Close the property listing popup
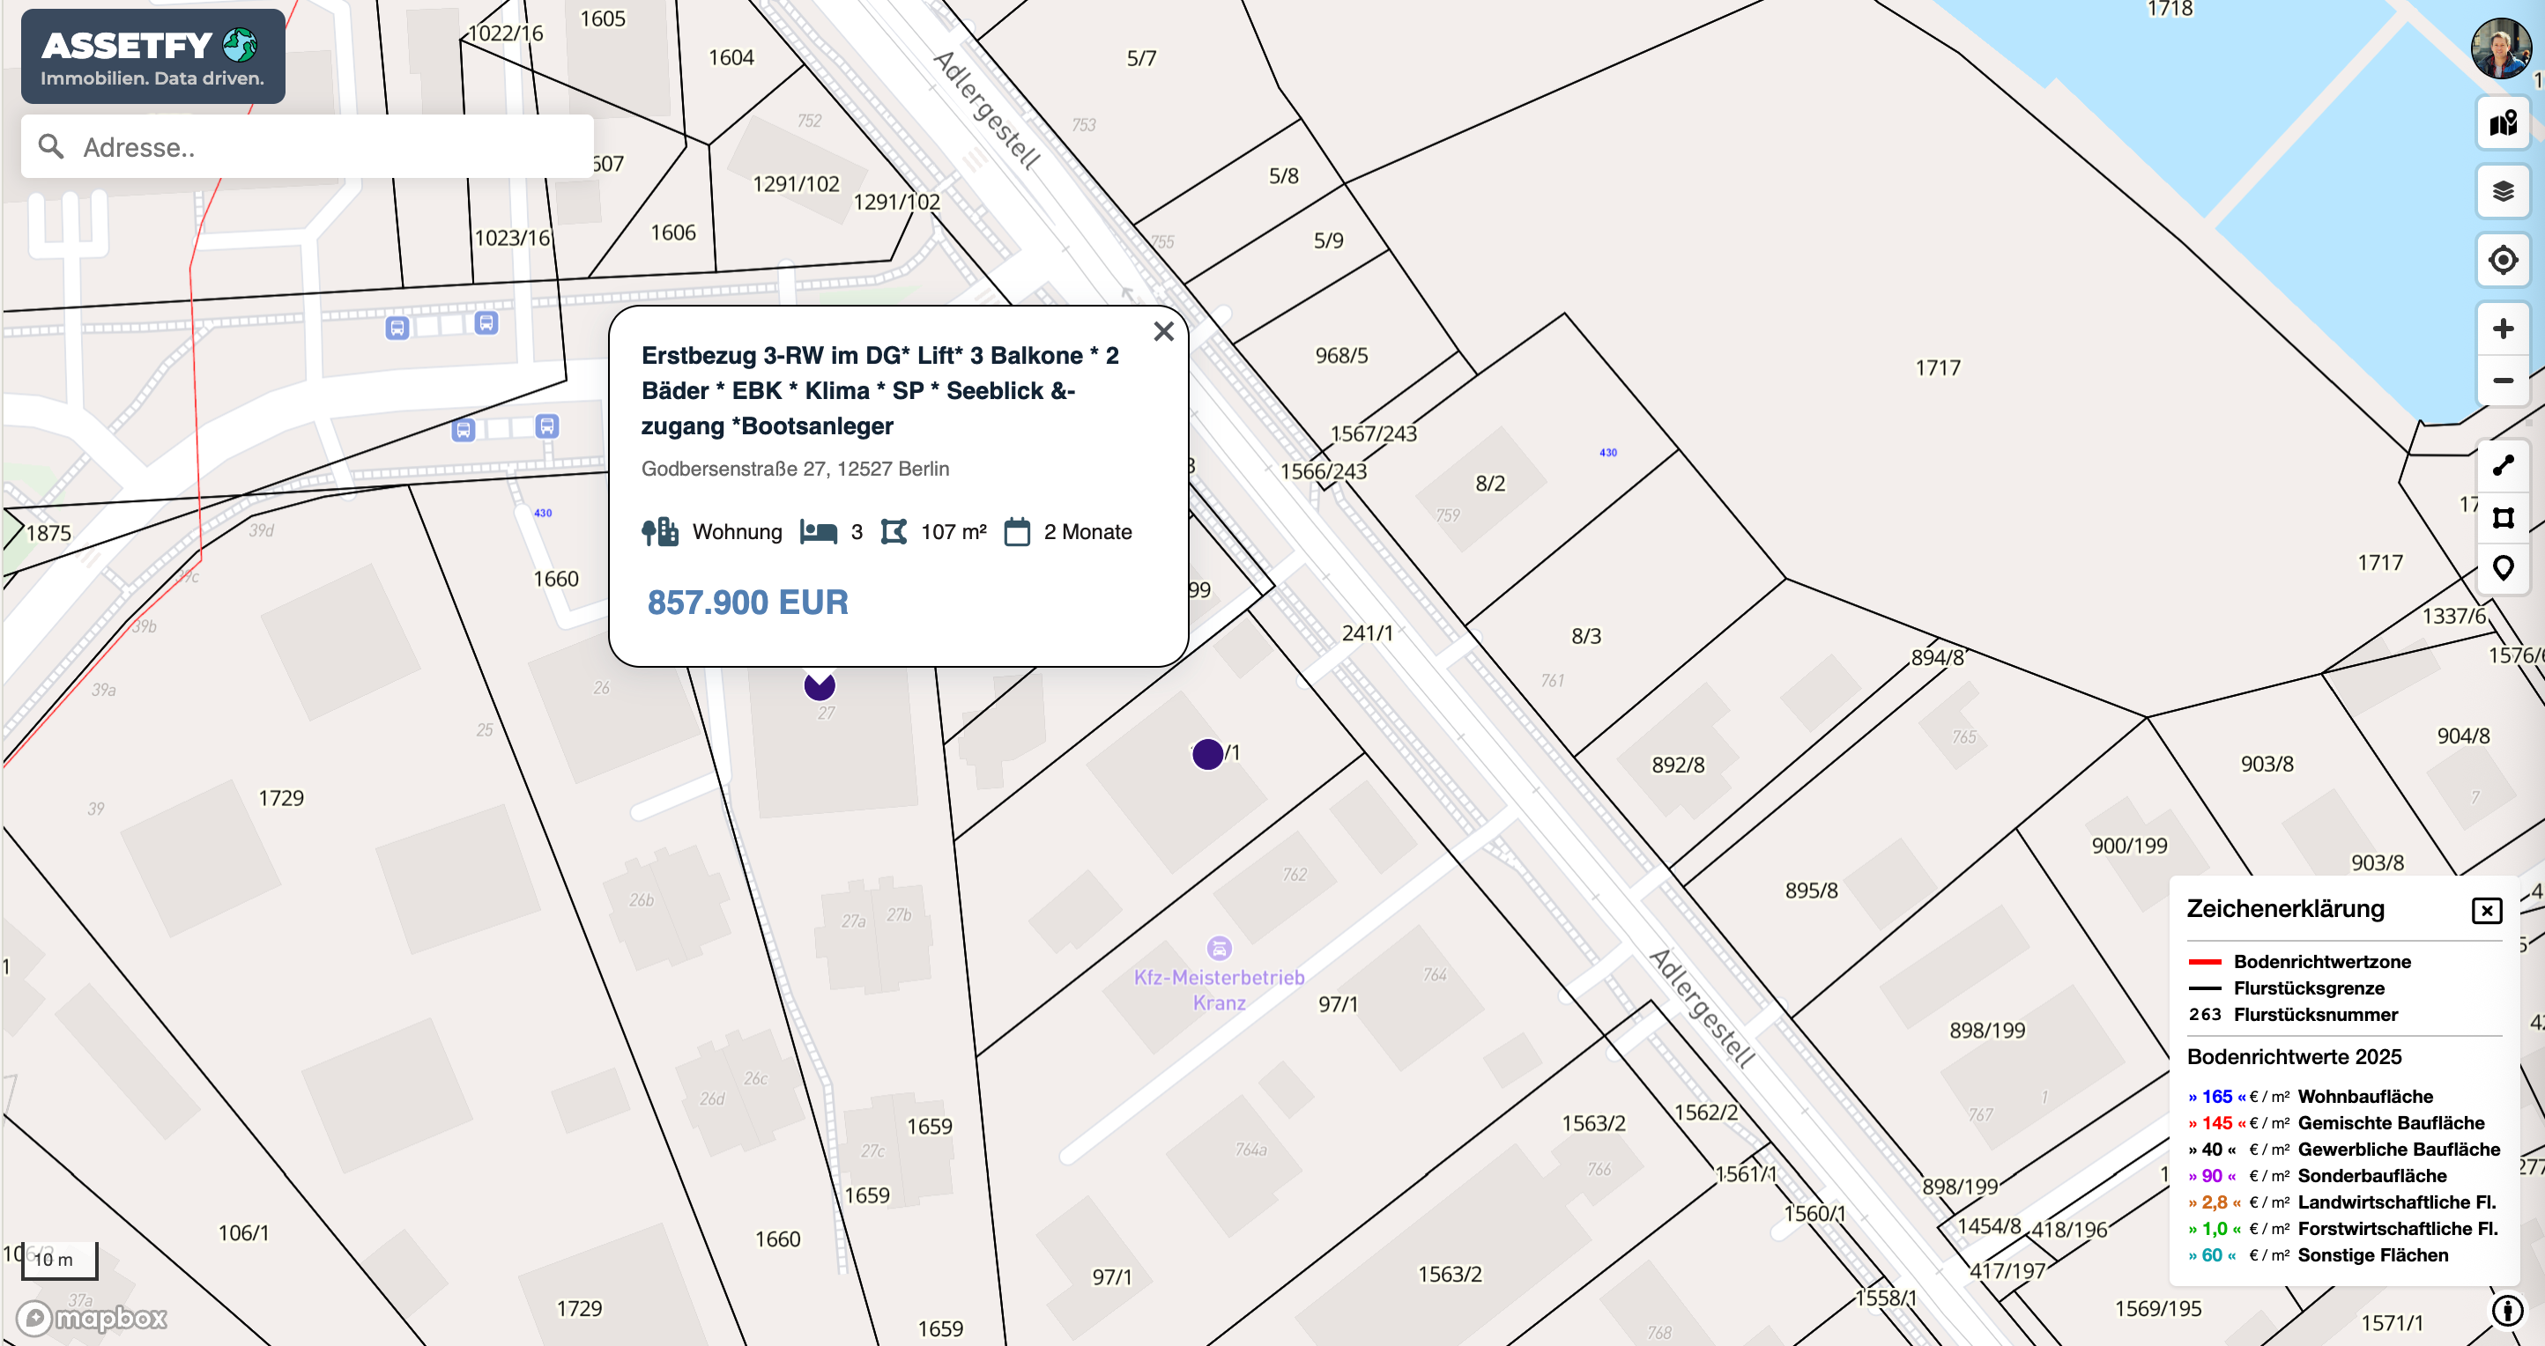The image size is (2545, 1346). point(1163,332)
